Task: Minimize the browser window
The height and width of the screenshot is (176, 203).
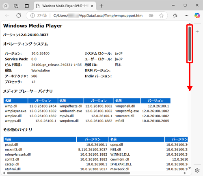Action: click(173, 5)
